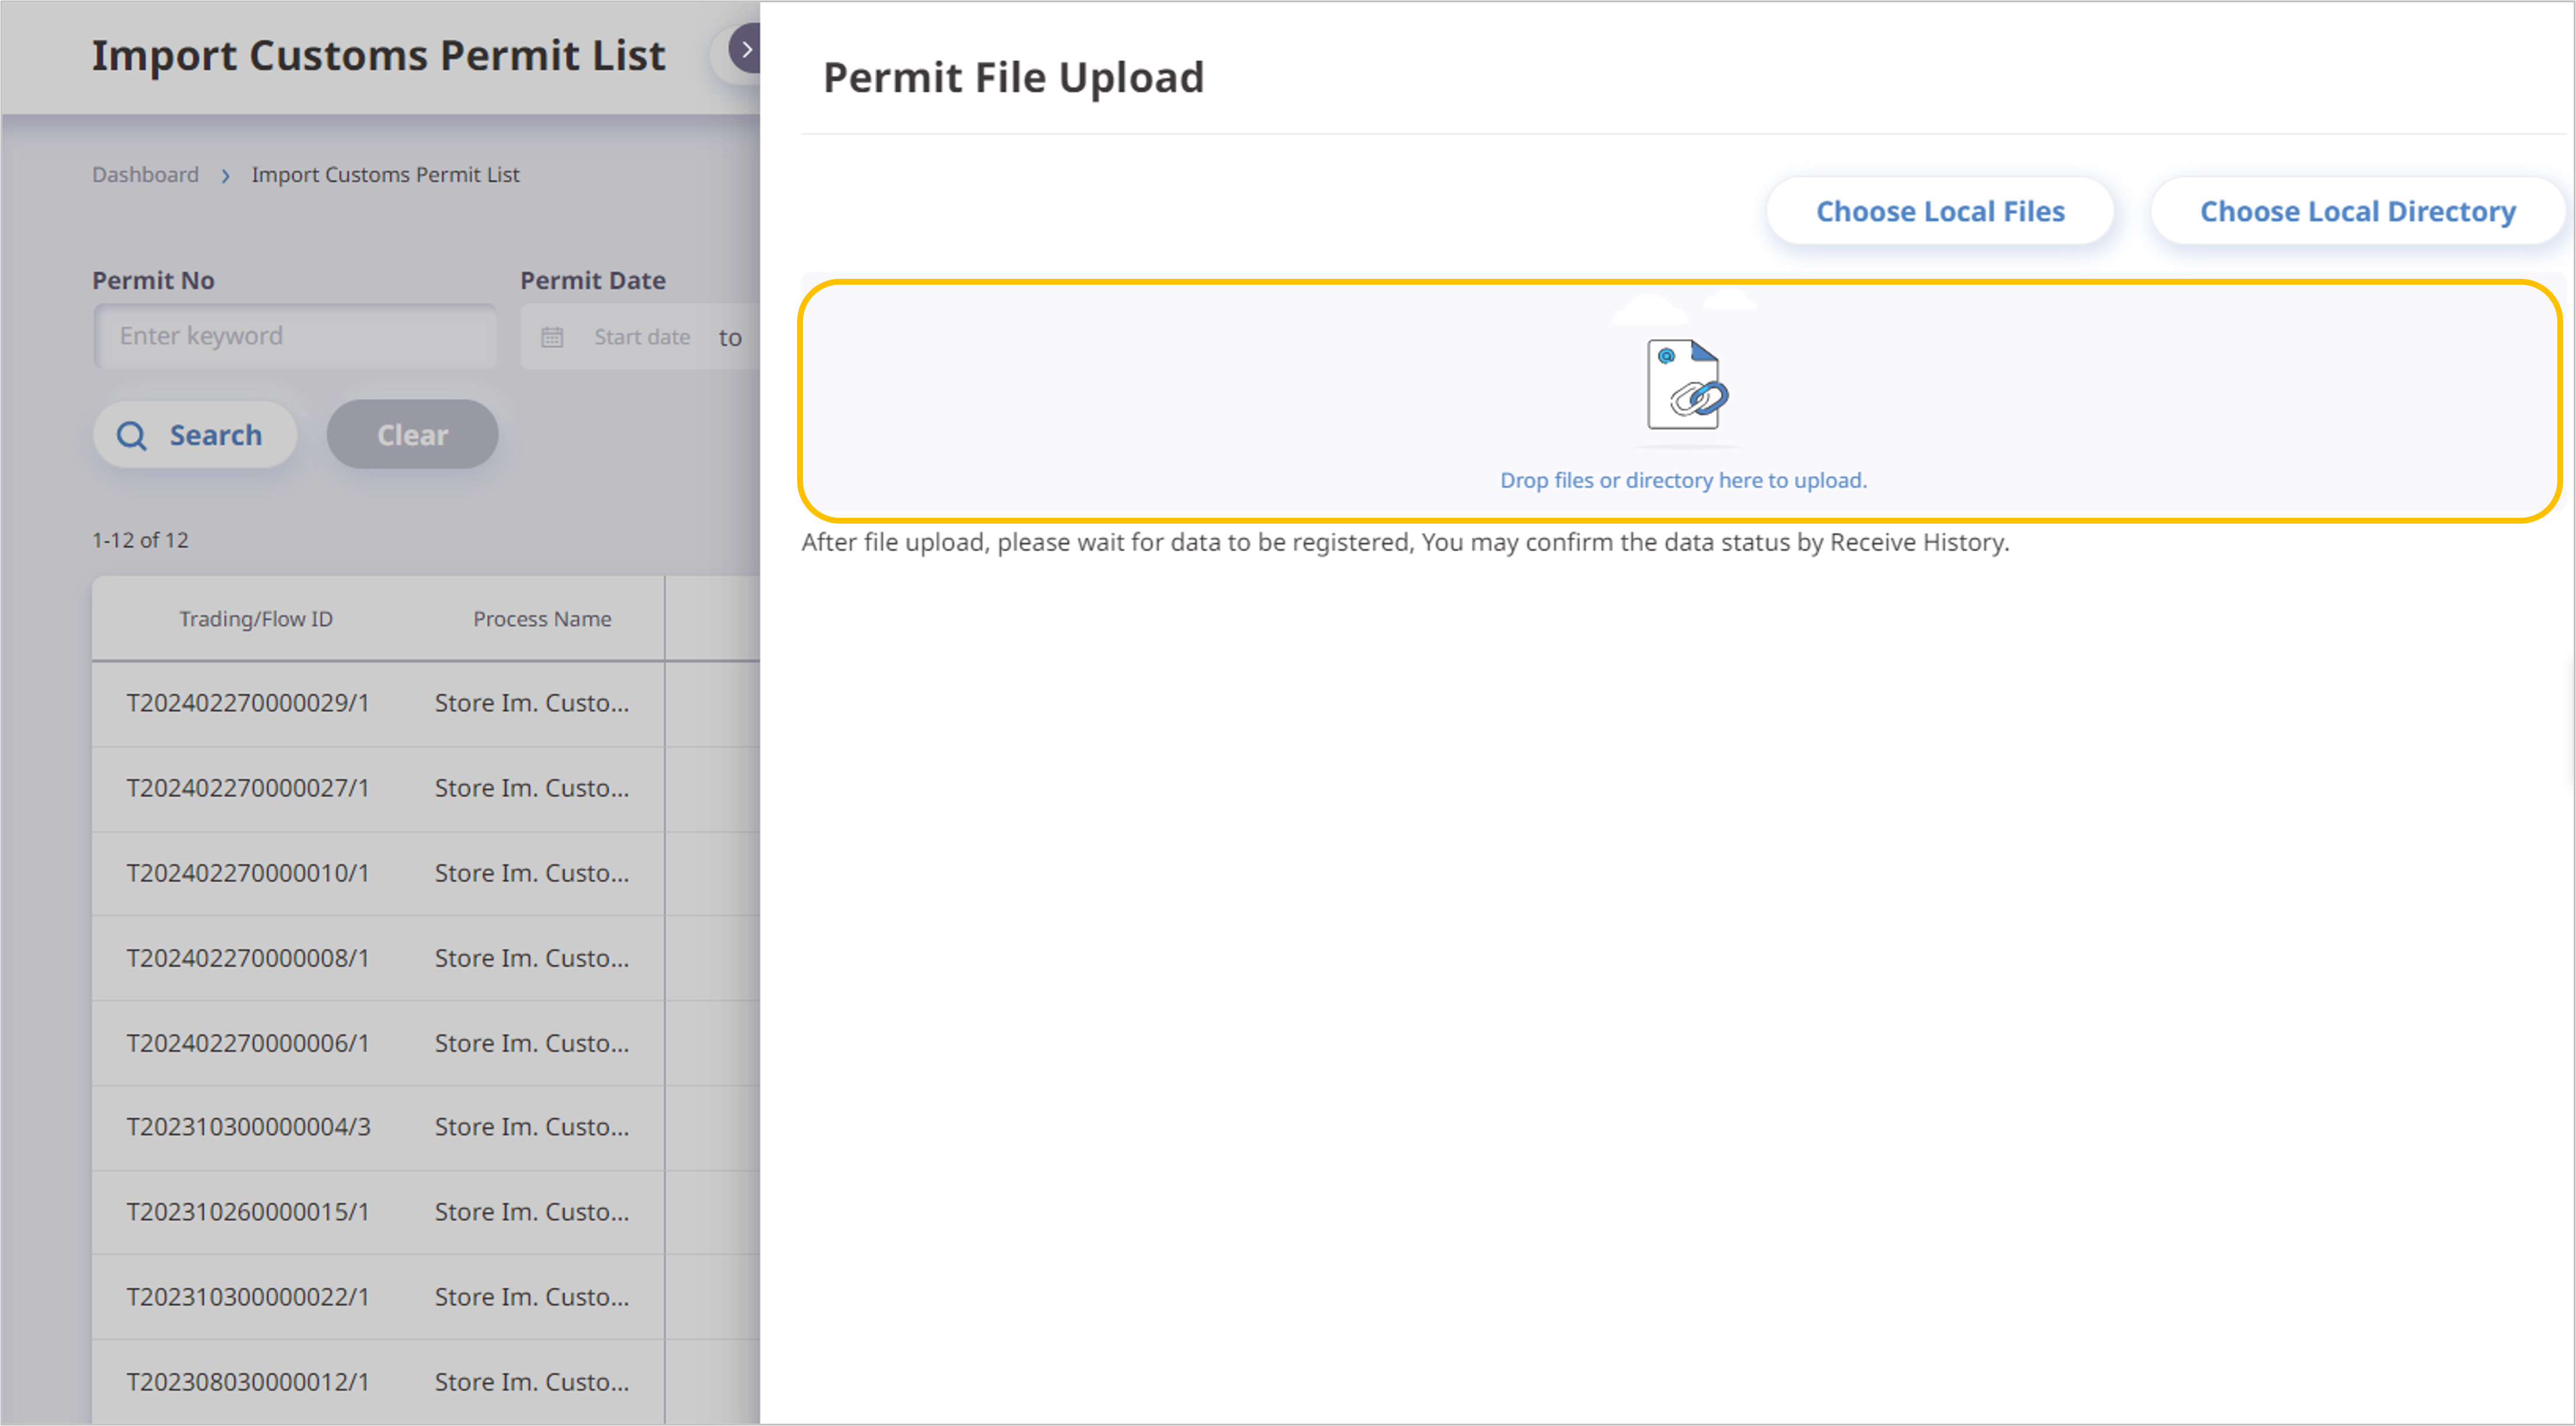Click the Process Name column header
This screenshot has height=1426, width=2576.
[542, 619]
